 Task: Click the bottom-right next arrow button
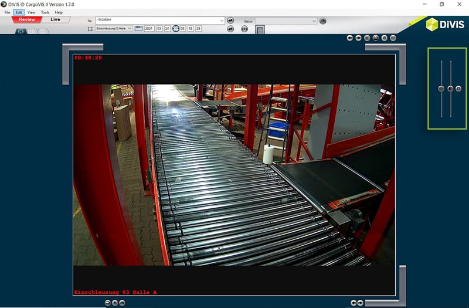360,303
